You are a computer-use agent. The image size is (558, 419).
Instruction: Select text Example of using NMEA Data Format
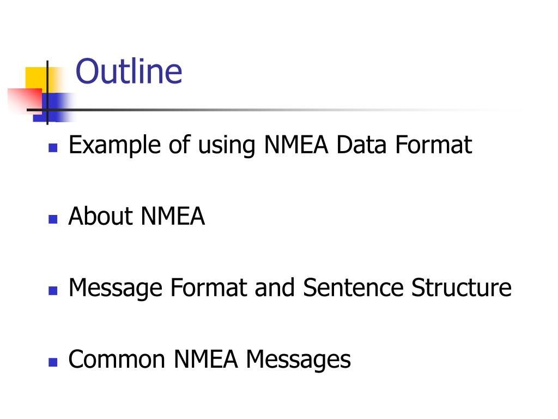(x=270, y=145)
